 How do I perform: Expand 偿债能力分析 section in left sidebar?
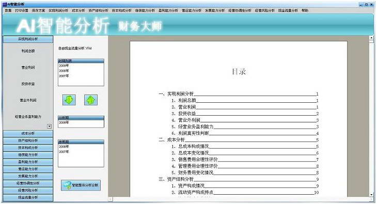28,155
